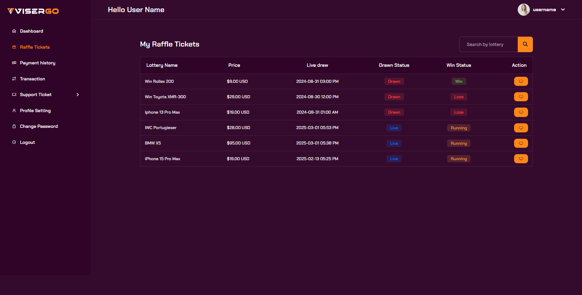
Task: View details for Win Toyota XMR-300 ticket
Action: pyautogui.click(x=521, y=97)
